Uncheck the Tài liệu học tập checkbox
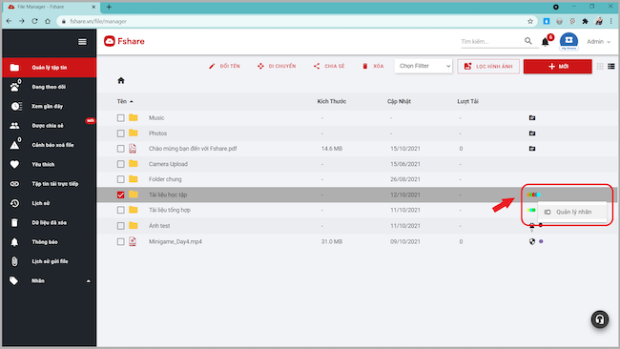 coord(120,195)
